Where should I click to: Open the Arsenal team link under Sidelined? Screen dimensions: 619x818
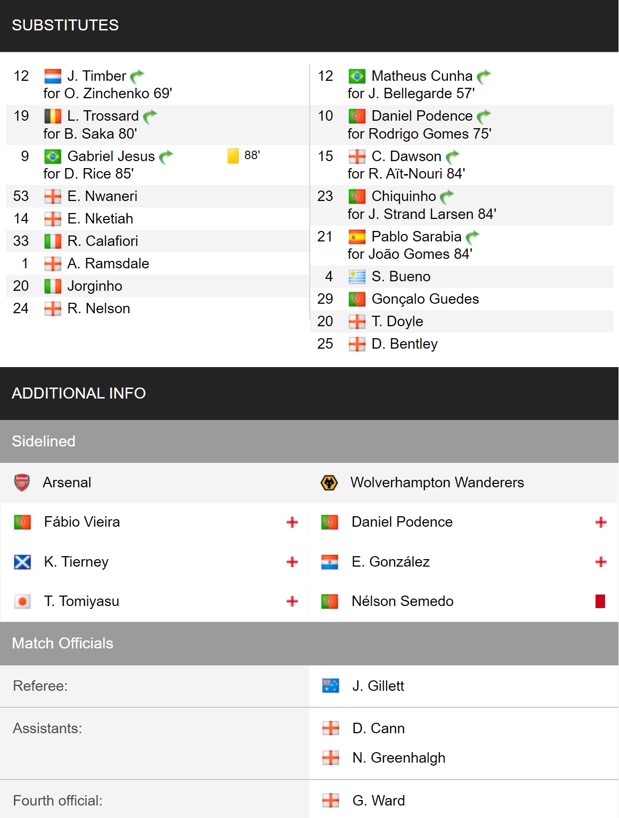(x=67, y=482)
